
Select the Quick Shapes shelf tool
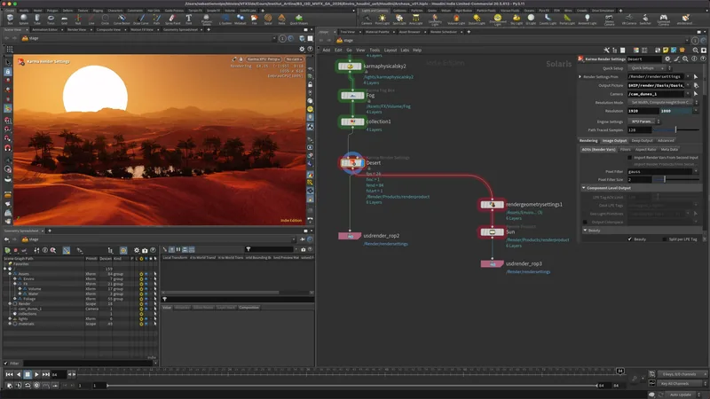(298, 19)
